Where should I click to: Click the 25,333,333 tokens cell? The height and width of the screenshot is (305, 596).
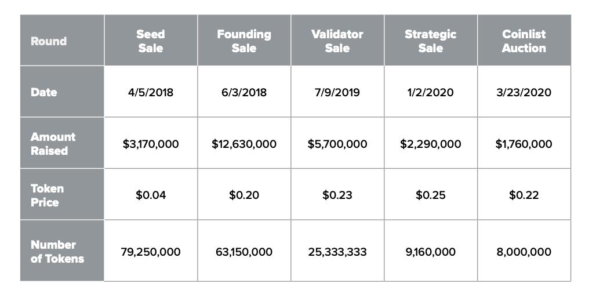[337, 252]
